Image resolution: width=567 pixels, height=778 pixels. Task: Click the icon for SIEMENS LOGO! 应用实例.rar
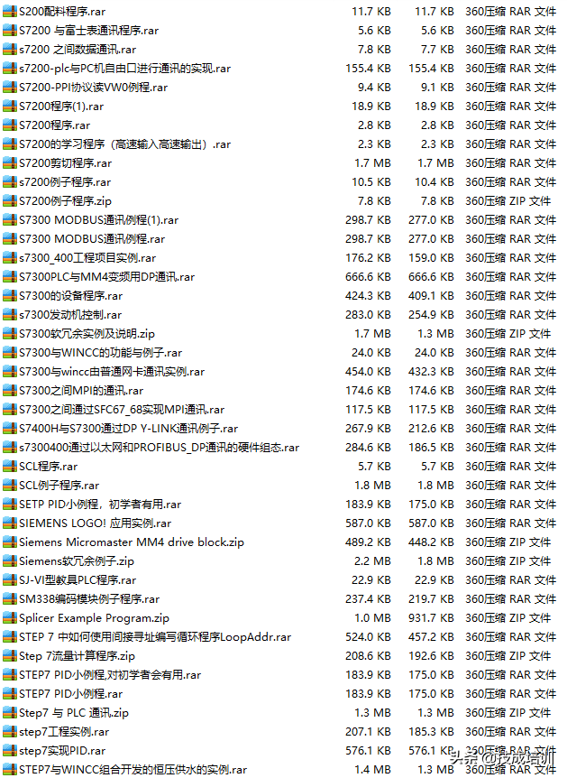coord(10,523)
